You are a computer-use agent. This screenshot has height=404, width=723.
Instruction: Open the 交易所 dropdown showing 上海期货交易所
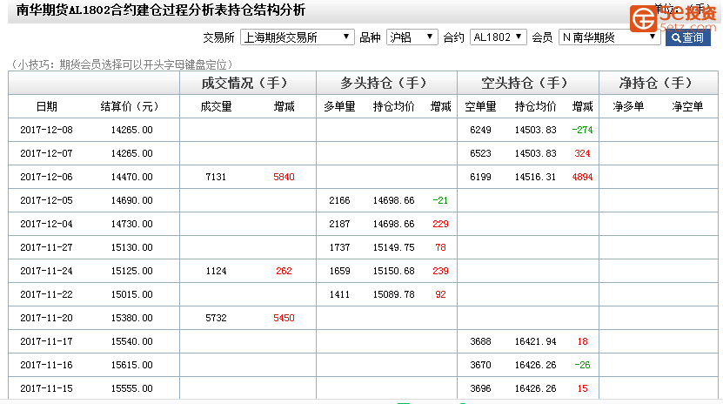(x=297, y=37)
